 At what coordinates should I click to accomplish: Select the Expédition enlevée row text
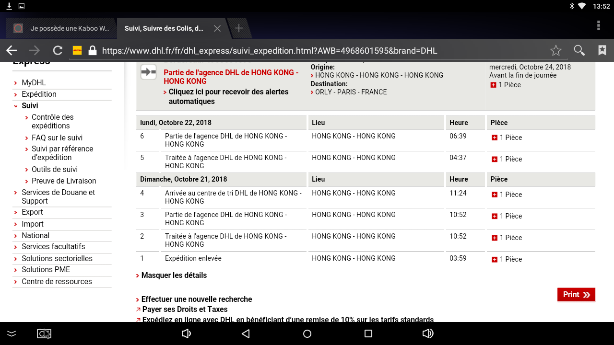click(193, 258)
